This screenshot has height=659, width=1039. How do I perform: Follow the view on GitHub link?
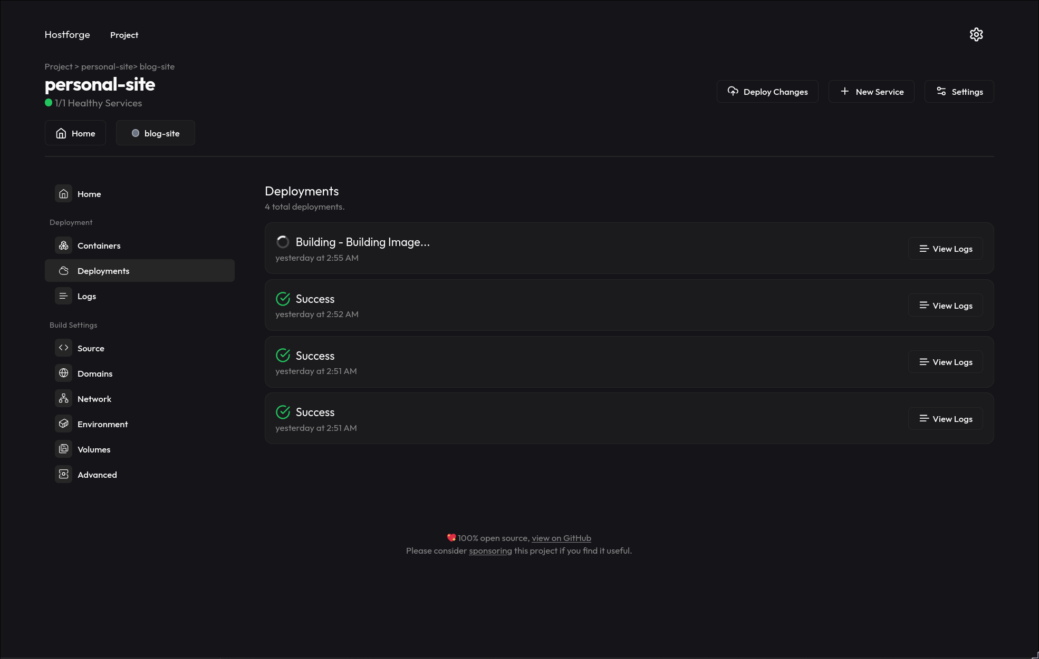tap(561, 538)
